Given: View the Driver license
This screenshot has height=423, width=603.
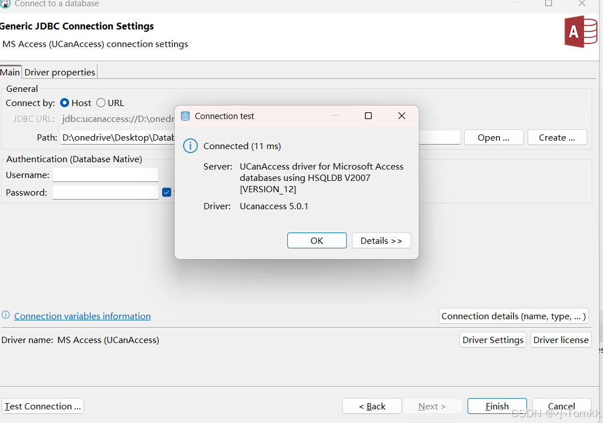Looking at the screenshot, I should [x=561, y=340].
